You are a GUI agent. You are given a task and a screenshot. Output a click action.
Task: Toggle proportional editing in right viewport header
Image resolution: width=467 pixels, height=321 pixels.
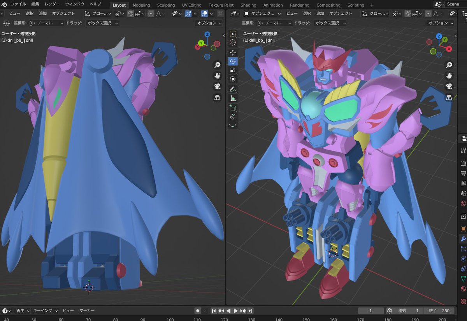coord(428,14)
